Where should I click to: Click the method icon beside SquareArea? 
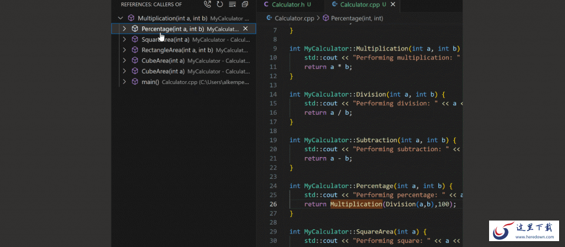pyautogui.click(x=135, y=39)
